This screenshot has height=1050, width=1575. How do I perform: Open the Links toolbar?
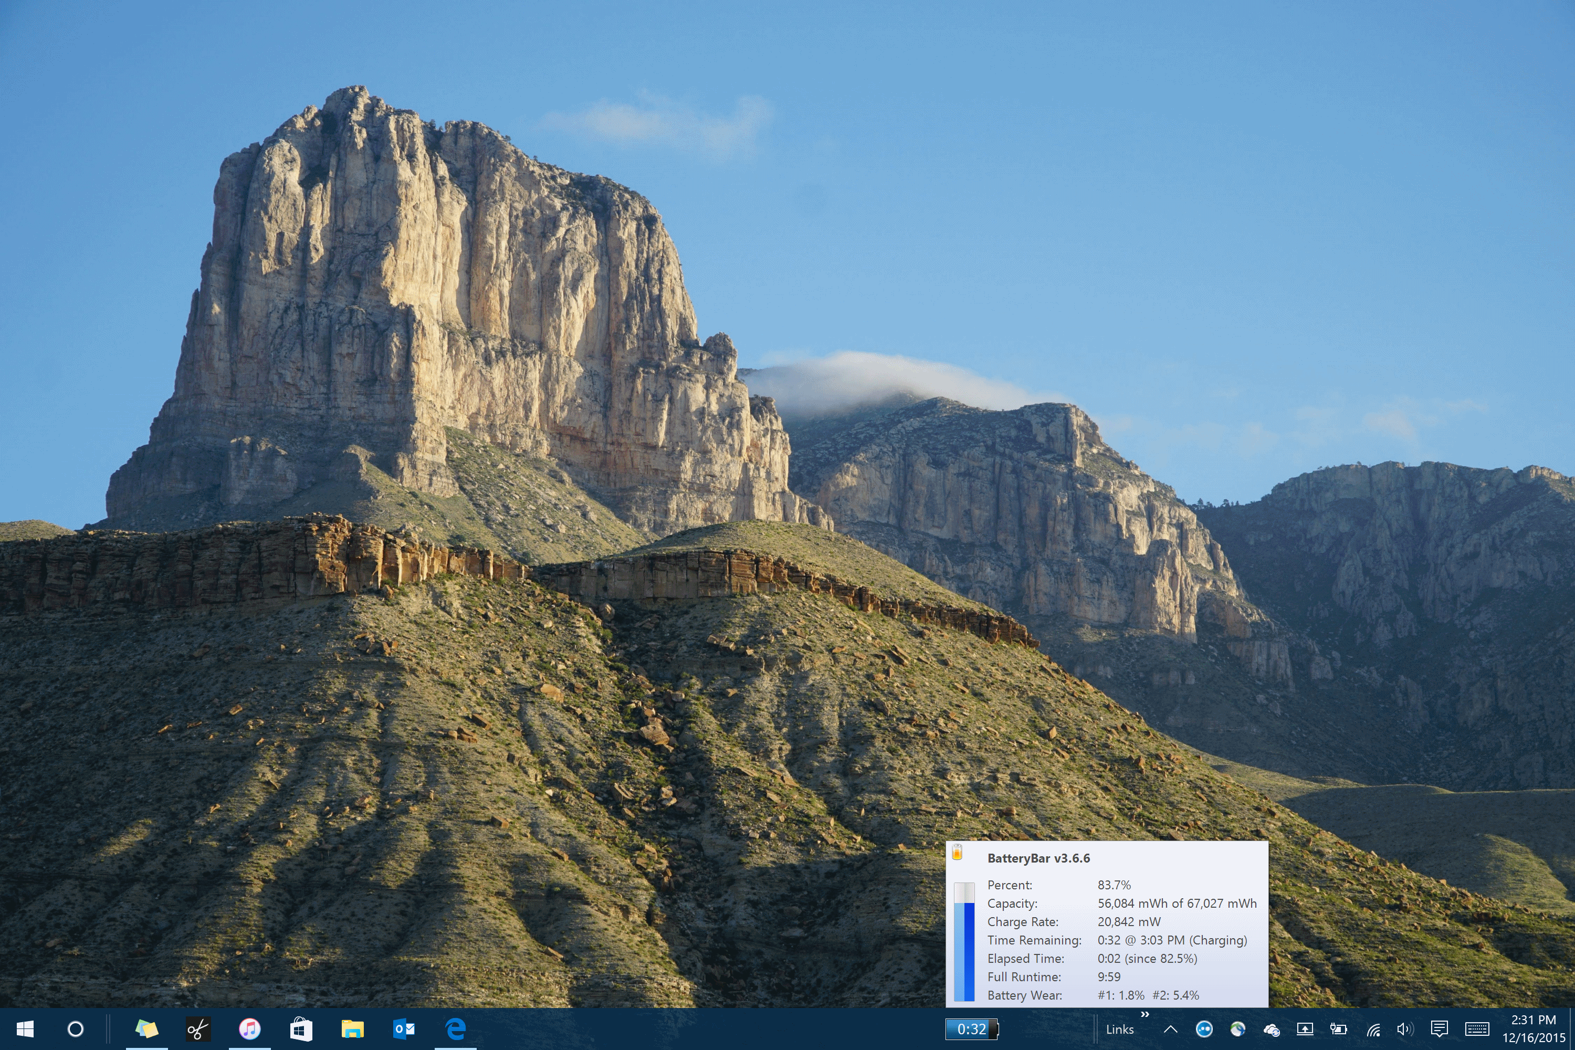tap(1120, 1030)
